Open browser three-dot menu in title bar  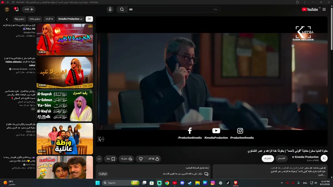(x=305, y=2)
